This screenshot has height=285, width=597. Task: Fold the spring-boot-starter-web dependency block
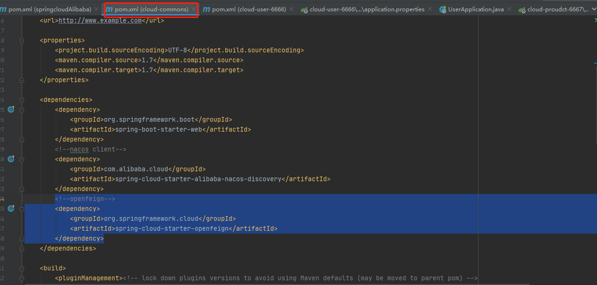coord(22,110)
